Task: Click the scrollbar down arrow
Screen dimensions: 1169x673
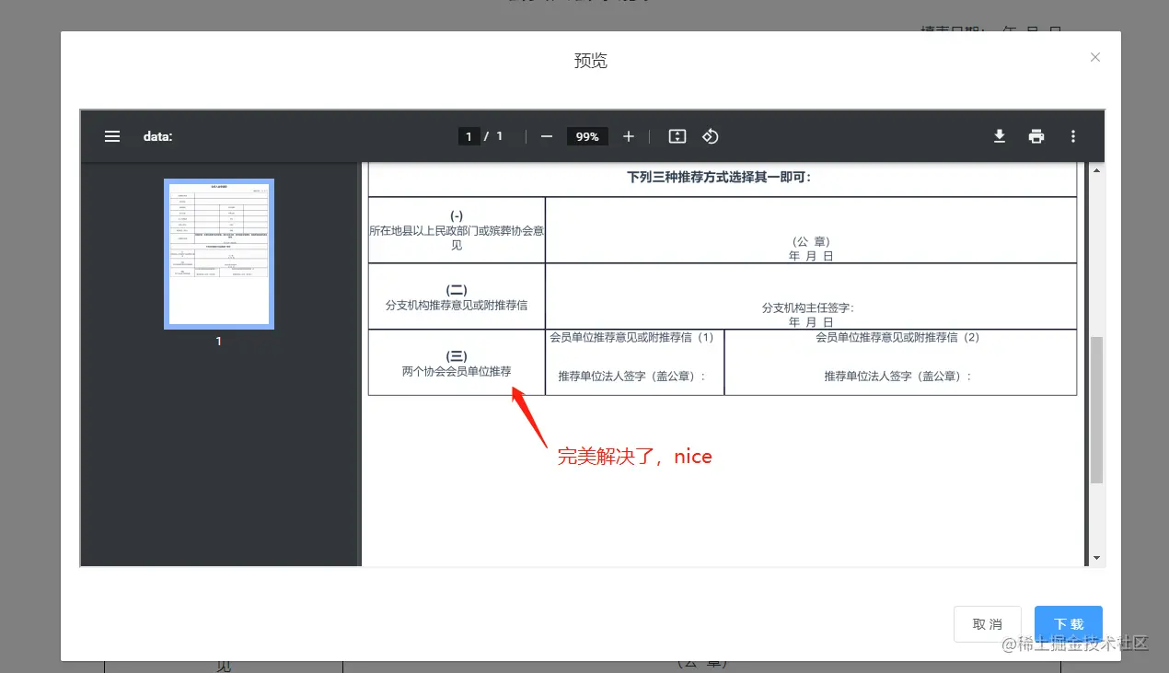Action: (x=1097, y=557)
